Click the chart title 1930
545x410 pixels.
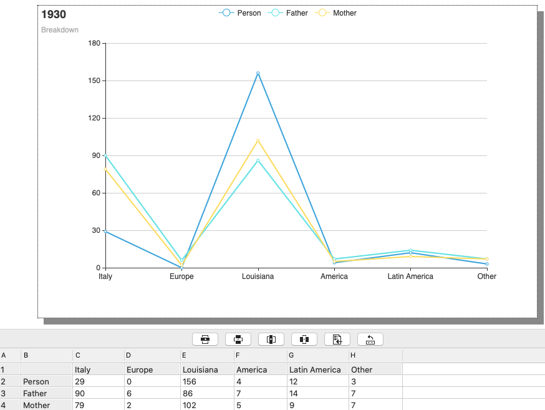tap(54, 14)
